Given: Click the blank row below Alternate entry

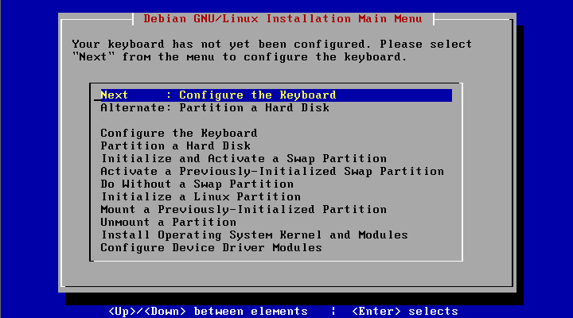Looking at the screenshot, I should [x=276, y=121].
